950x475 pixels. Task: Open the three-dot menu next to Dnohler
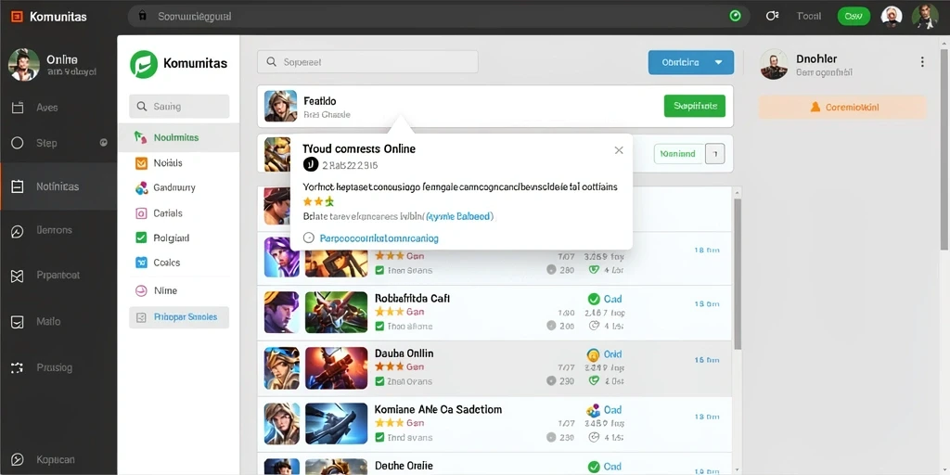(x=922, y=62)
